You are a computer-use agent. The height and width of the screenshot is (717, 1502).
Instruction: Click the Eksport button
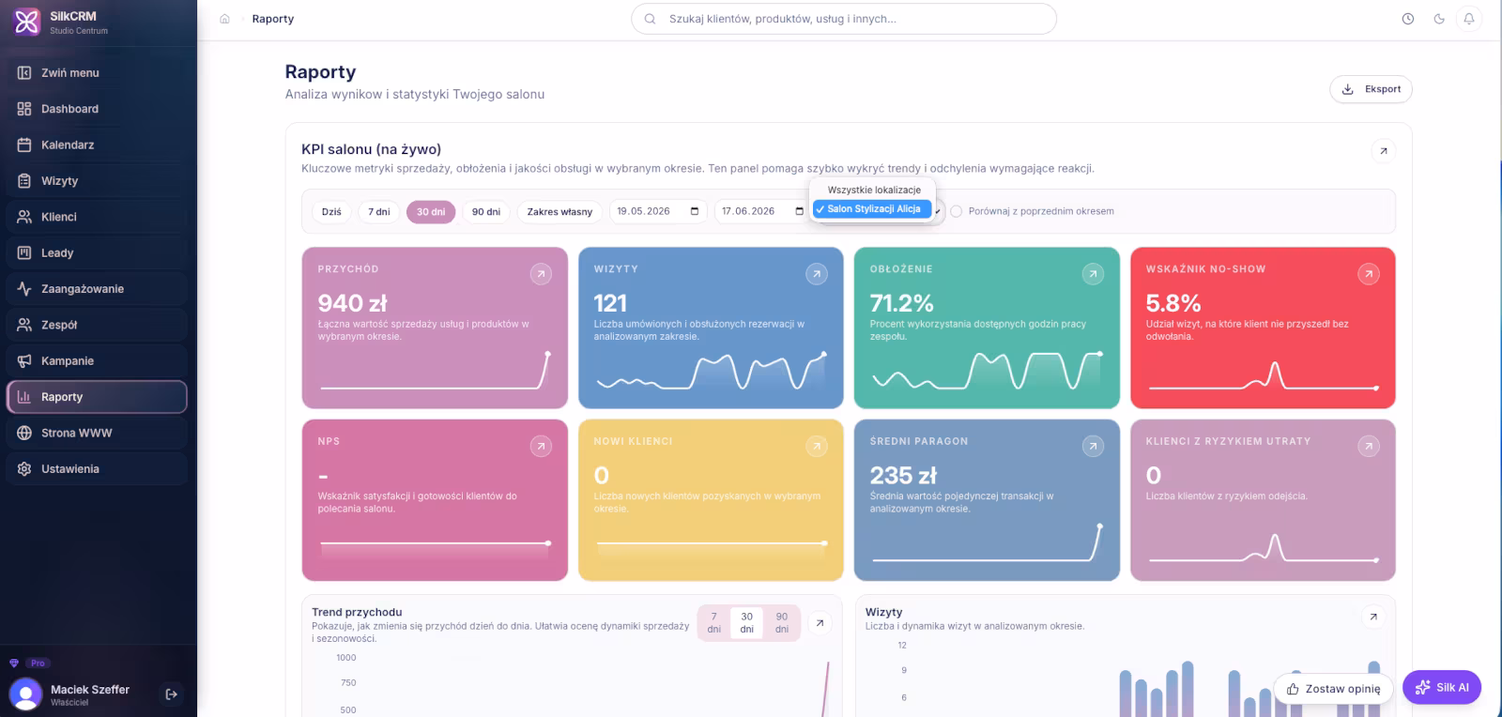click(1371, 89)
